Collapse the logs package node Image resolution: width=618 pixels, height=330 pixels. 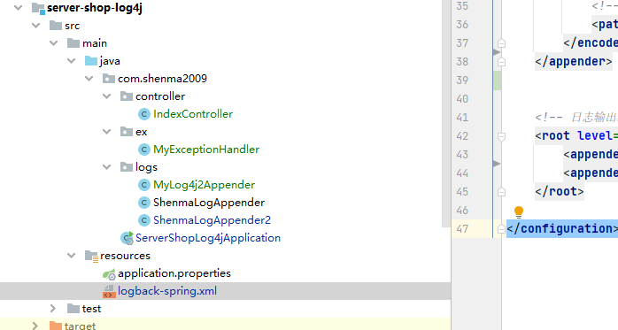107,167
